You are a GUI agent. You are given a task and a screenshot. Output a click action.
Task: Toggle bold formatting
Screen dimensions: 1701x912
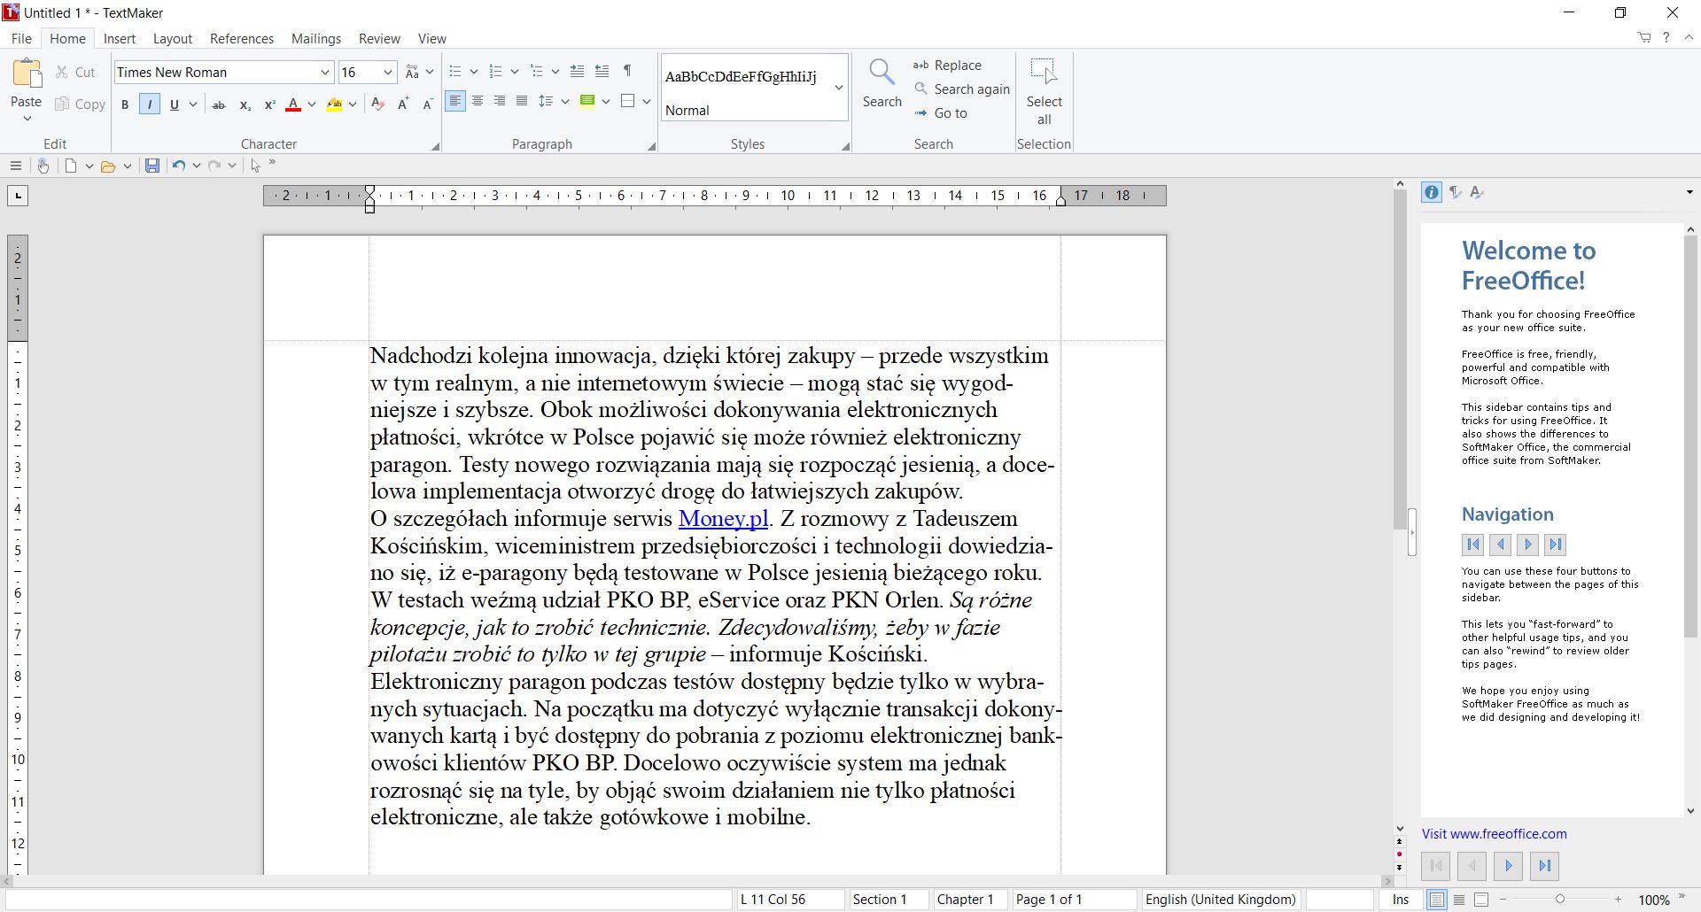pos(125,104)
